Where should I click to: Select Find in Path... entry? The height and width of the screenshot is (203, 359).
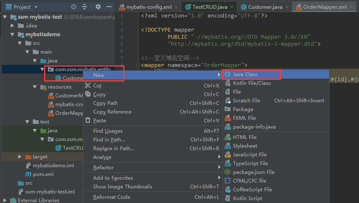coord(153,139)
